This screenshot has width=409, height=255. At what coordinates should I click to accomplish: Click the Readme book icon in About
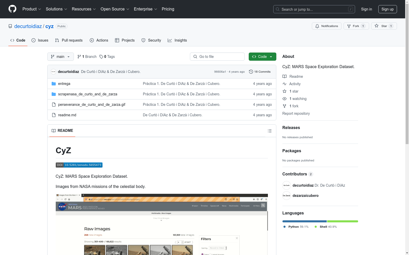(x=285, y=76)
